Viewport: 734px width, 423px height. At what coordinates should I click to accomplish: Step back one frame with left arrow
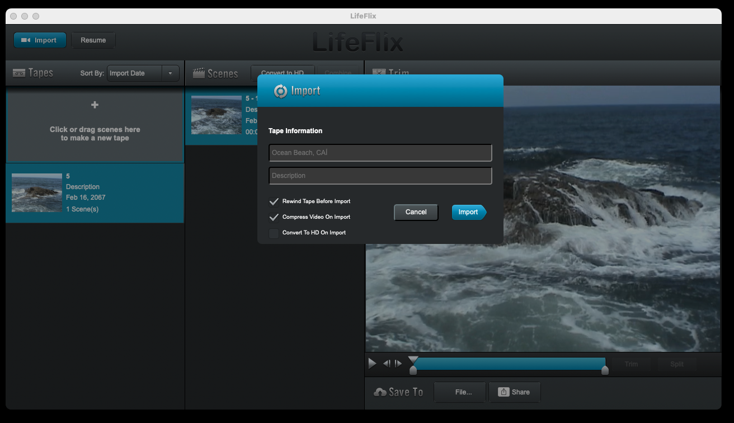click(x=387, y=364)
